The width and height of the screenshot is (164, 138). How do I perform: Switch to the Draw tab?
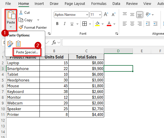point(54,3)
